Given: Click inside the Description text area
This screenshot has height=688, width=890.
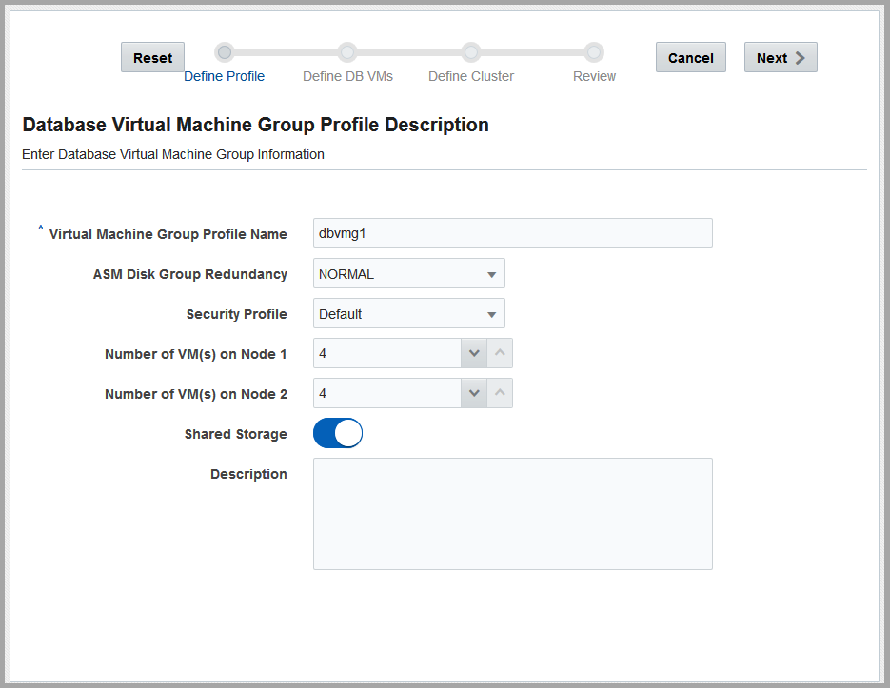Looking at the screenshot, I should pos(512,514).
